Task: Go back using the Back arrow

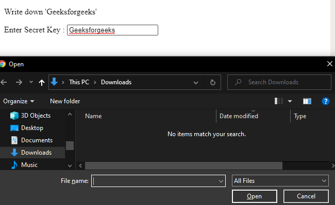Action: 4,82
